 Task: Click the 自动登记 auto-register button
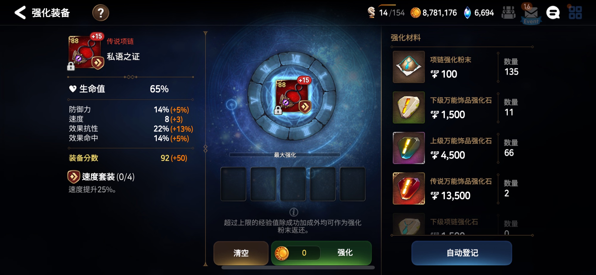click(x=462, y=253)
